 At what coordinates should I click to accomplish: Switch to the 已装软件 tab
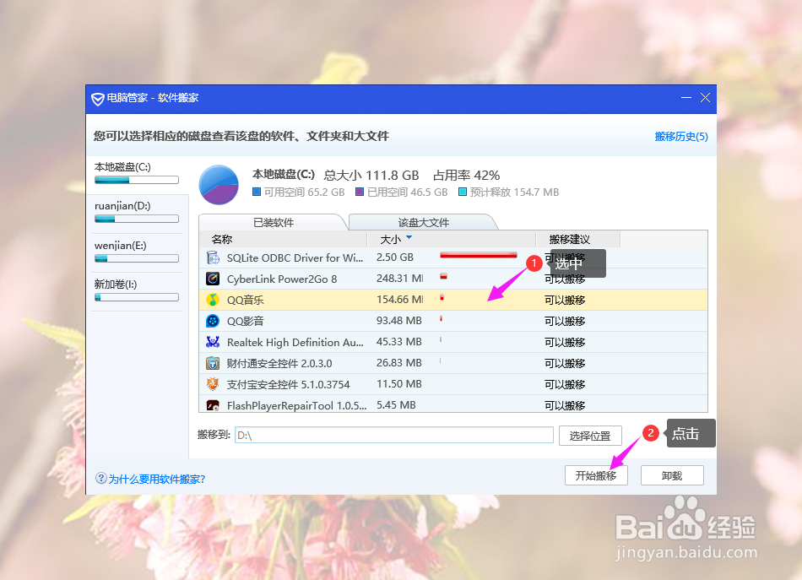point(274,222)
